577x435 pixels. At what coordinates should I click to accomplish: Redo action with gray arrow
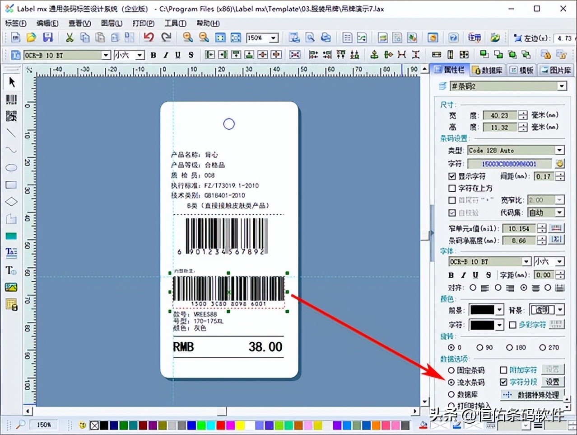[x=166, y=38]
